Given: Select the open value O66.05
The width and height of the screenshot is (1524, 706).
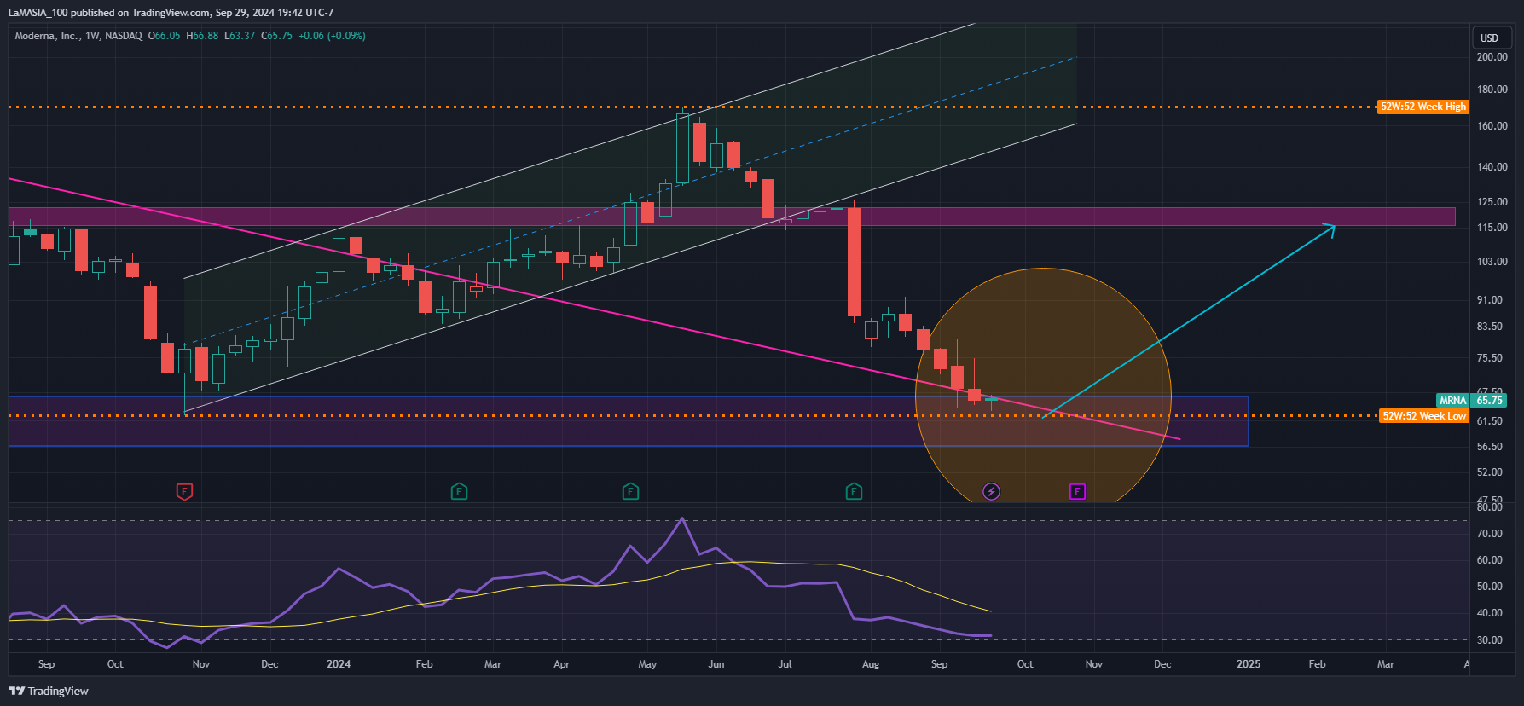Looking at the screenshot, I should pyautogui.click(x=165, y=36).
